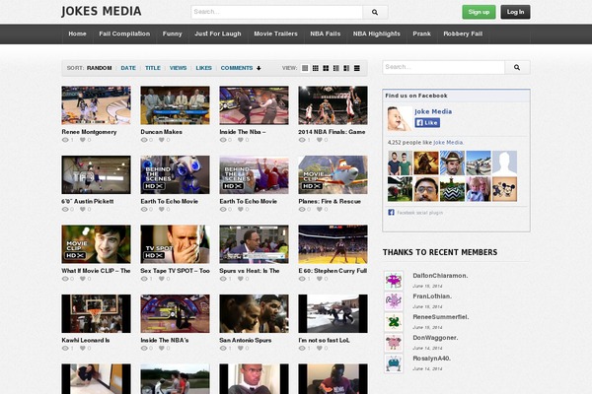Viewport: 592px width, 394px height.
Task: Sort videos by Comments
Action: click(x=237, y=68)
